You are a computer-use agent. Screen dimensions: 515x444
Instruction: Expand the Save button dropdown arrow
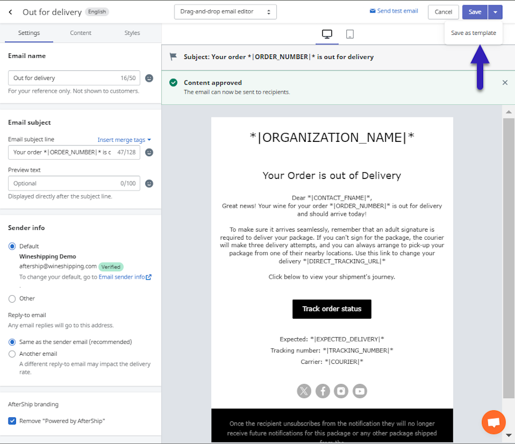pyautogui.click(x=496, y=12)
